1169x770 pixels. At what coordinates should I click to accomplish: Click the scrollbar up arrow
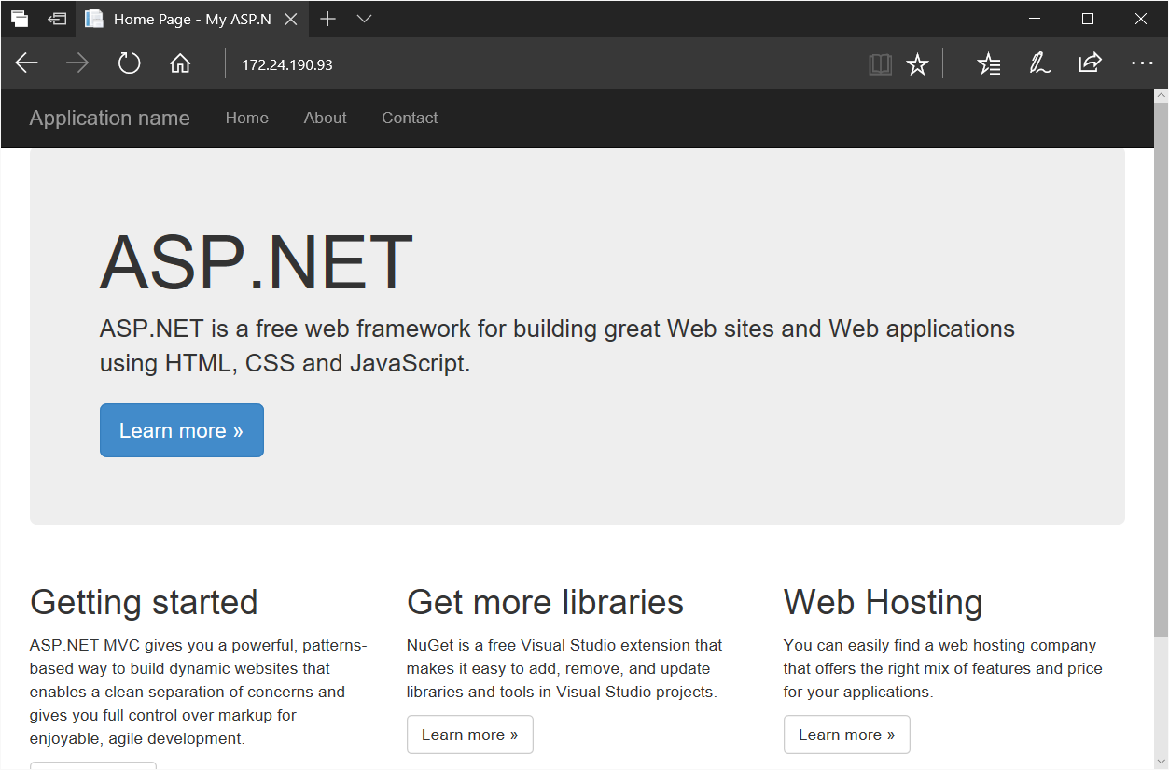pyautogui.click(x=1161, y=95)
